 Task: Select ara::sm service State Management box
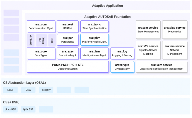[x=148, y=30]
